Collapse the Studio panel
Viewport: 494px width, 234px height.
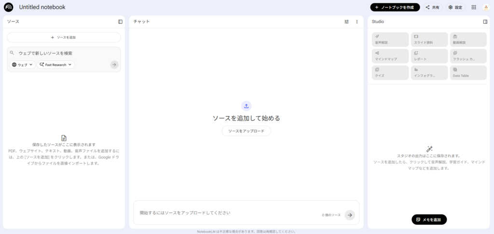click(485, 22)
